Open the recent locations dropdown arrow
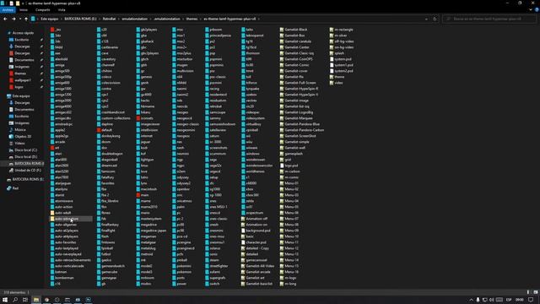 pos(20,19)
